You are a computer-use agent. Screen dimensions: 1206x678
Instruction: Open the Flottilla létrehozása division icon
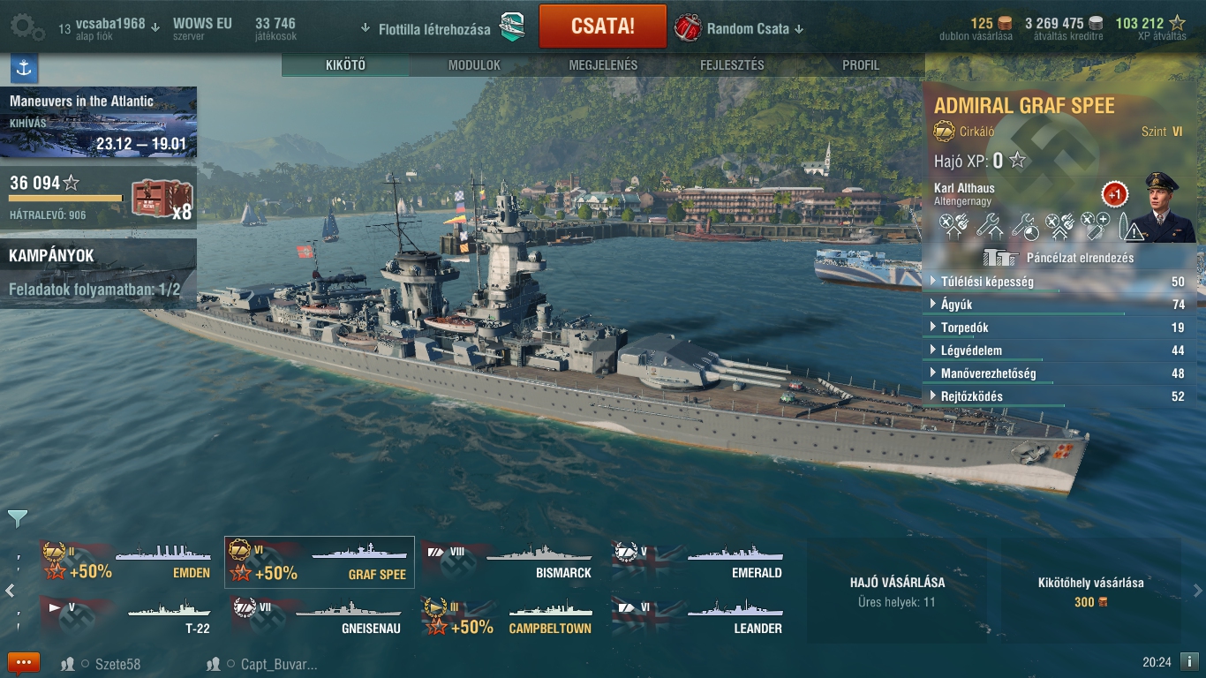[512, 28]
